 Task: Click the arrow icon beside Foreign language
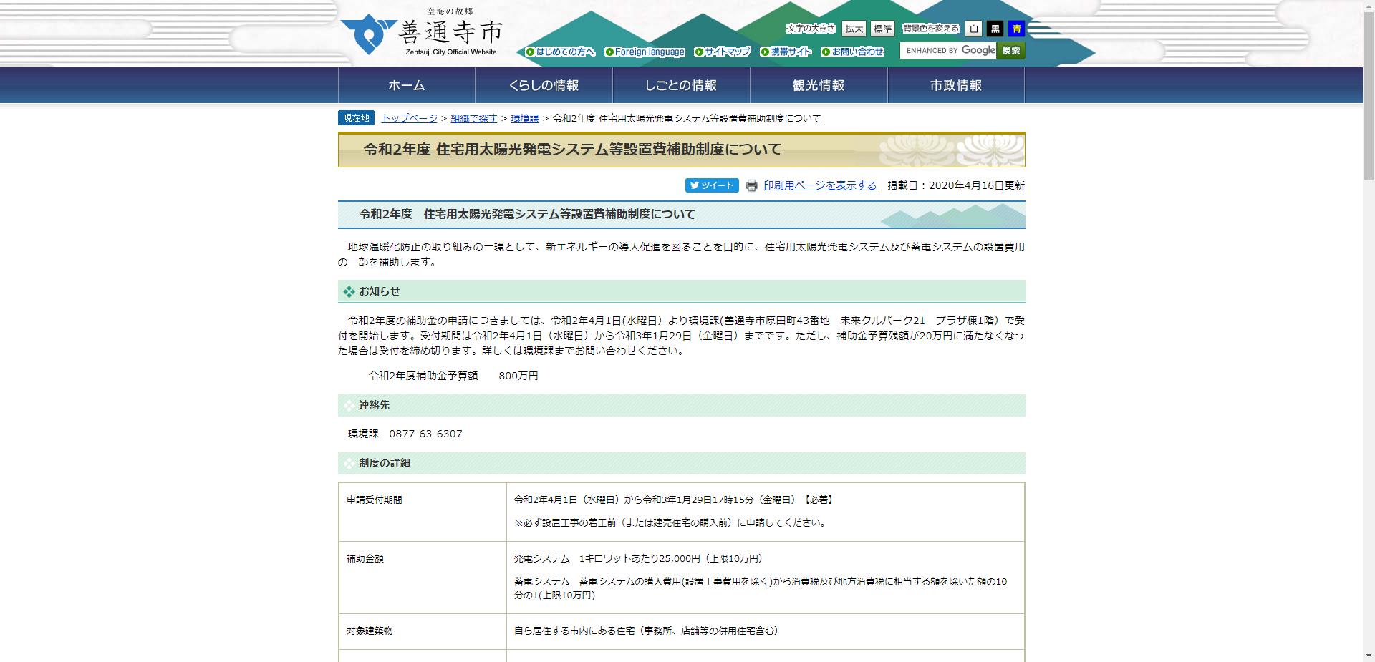pyautogui.click(x=609, y=52)
